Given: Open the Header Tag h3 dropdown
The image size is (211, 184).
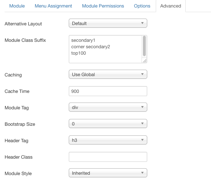Looking at the screenshot, I should click(108, 140).
